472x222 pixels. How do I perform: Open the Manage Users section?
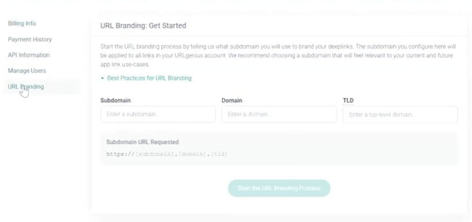point(27,70)
